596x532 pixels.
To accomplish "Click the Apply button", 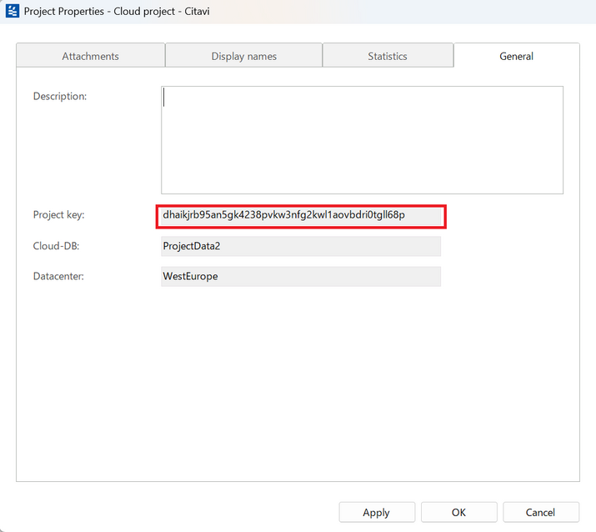I will pos(377,512).
